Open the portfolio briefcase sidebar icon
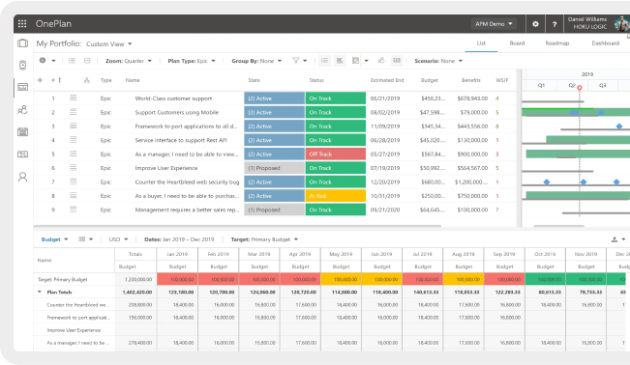This screenshot has width=630, height=365. click(22, 42)
